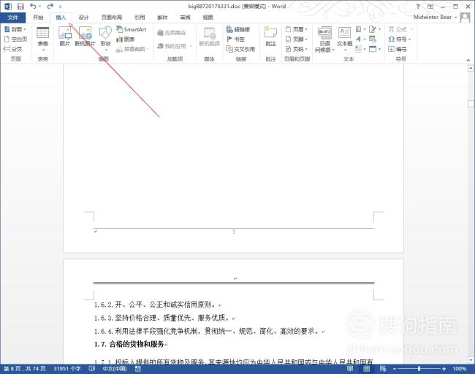Image resolution: width=475 pixels, height=374 pixels.
Task: Insert a chart (图表)
Action: point(126,39)
